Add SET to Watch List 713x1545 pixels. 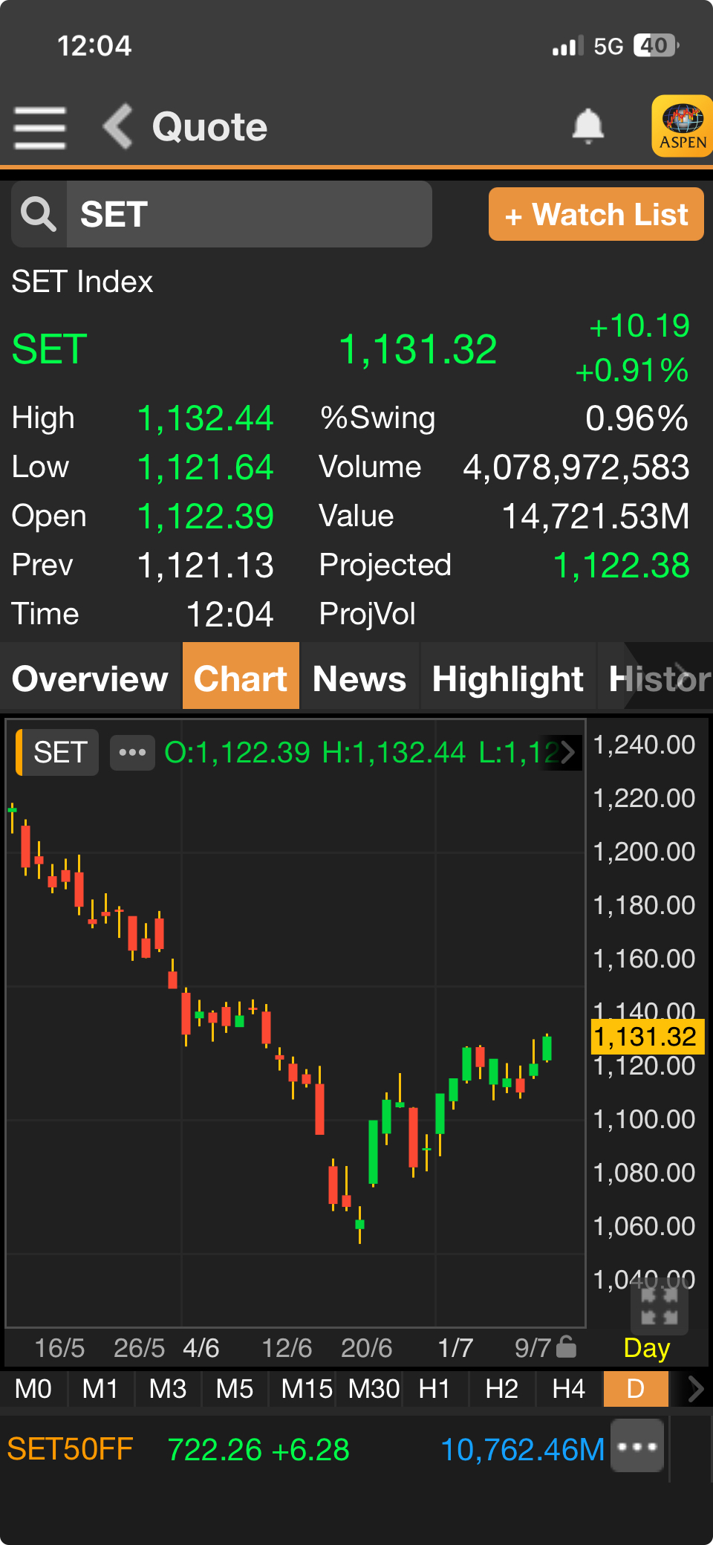pos(596,215)
